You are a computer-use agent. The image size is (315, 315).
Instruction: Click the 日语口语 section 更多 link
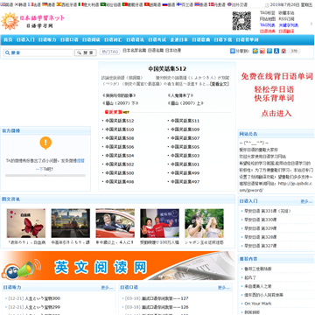tap(224, 288)
